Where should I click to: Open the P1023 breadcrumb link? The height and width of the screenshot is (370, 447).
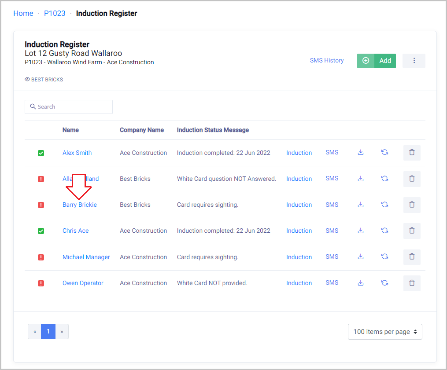pos(55,13)
